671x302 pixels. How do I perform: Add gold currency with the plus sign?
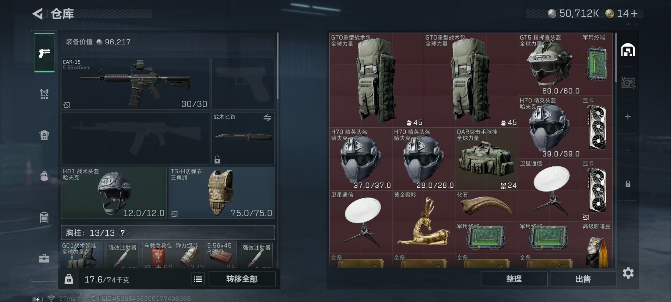[634, 13]
